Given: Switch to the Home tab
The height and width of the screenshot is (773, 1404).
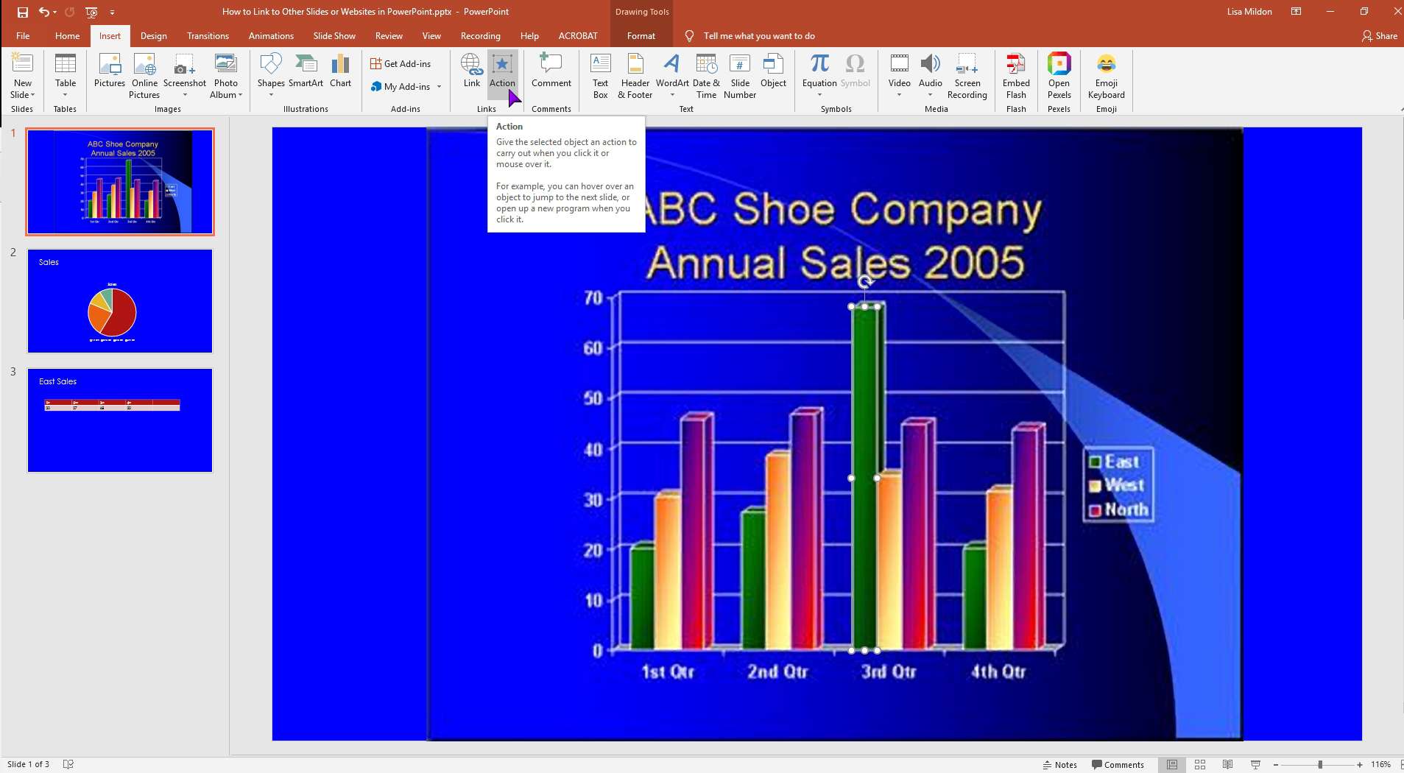Looking at the screenshot, I should 67,35.
